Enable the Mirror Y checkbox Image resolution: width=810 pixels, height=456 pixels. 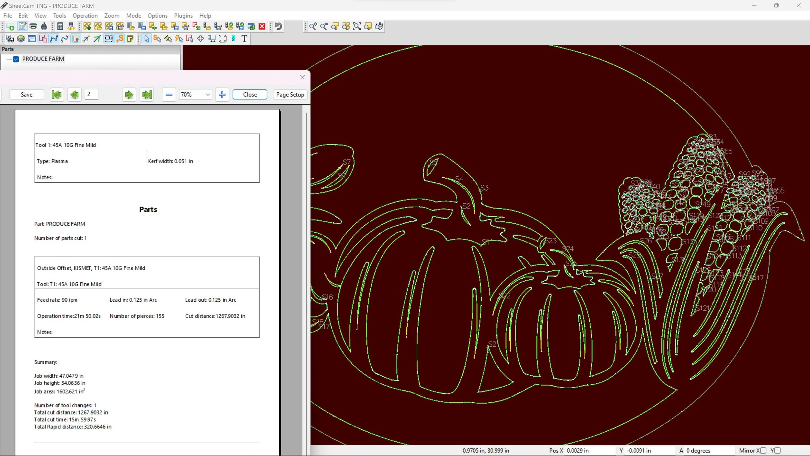tap(778, 450)
